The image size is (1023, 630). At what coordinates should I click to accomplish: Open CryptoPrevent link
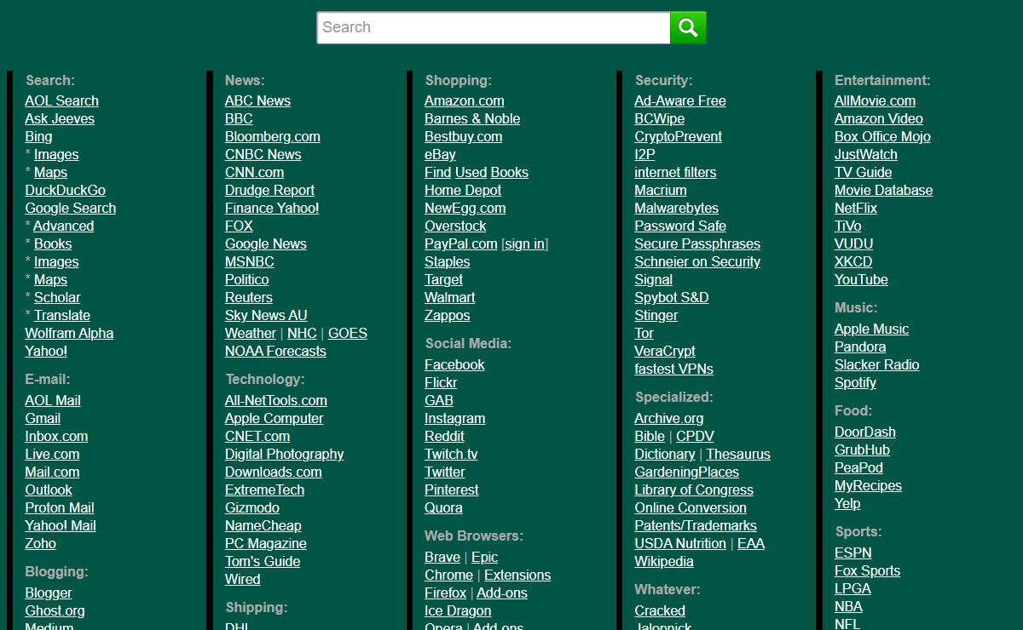pos(678,136)
